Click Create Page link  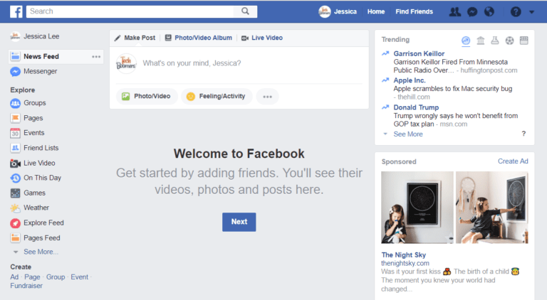click(32, 277)
